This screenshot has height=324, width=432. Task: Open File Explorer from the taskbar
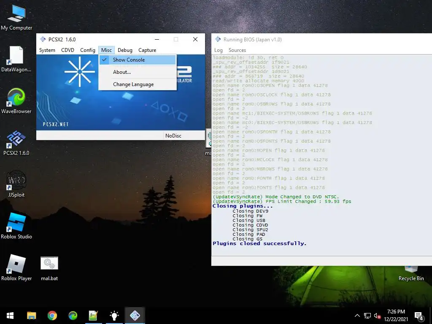coord(31,316)
